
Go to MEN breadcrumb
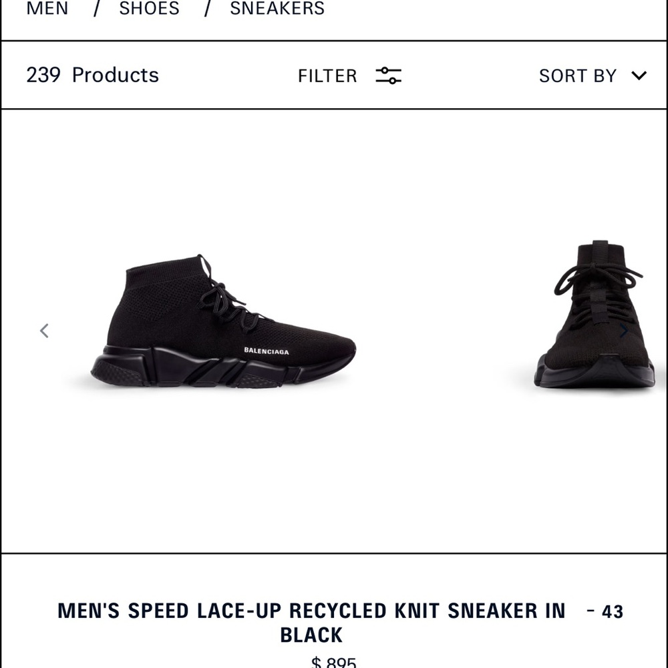point(47,9)
